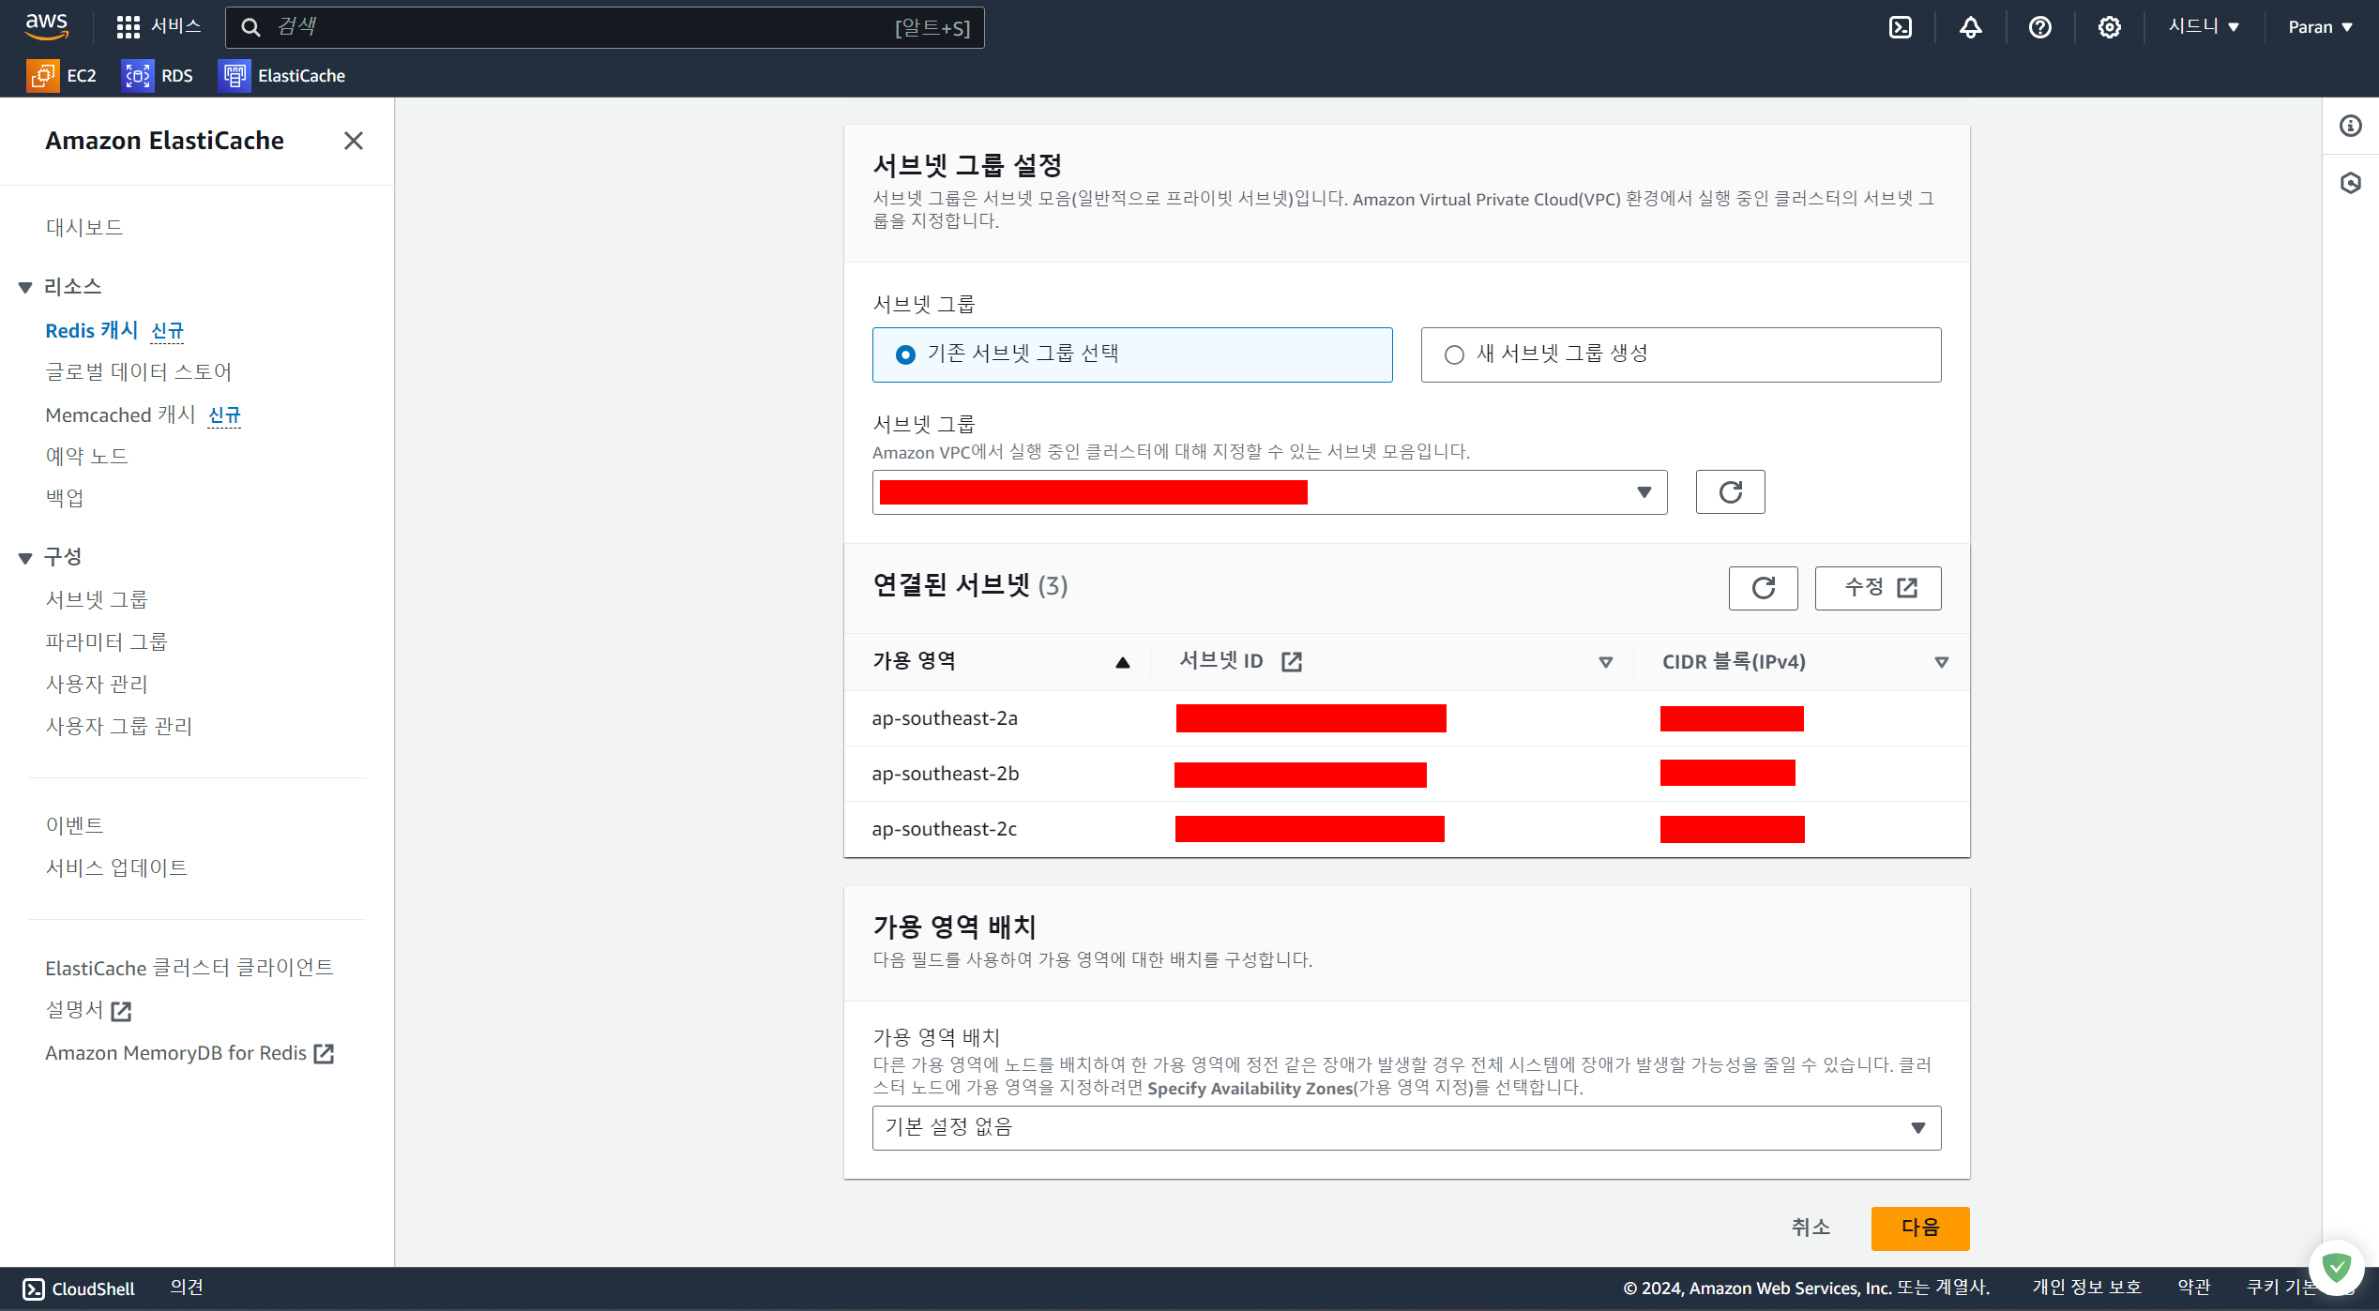Open the documentation external link icon
Viewport: 2379px width, 1311px height.
point(121,1011)
